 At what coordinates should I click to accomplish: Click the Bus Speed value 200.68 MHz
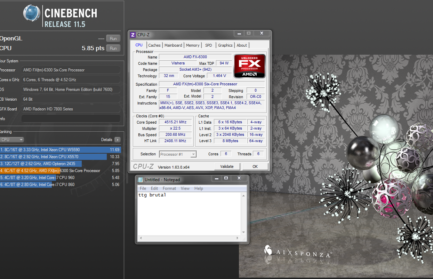(175, 135)
